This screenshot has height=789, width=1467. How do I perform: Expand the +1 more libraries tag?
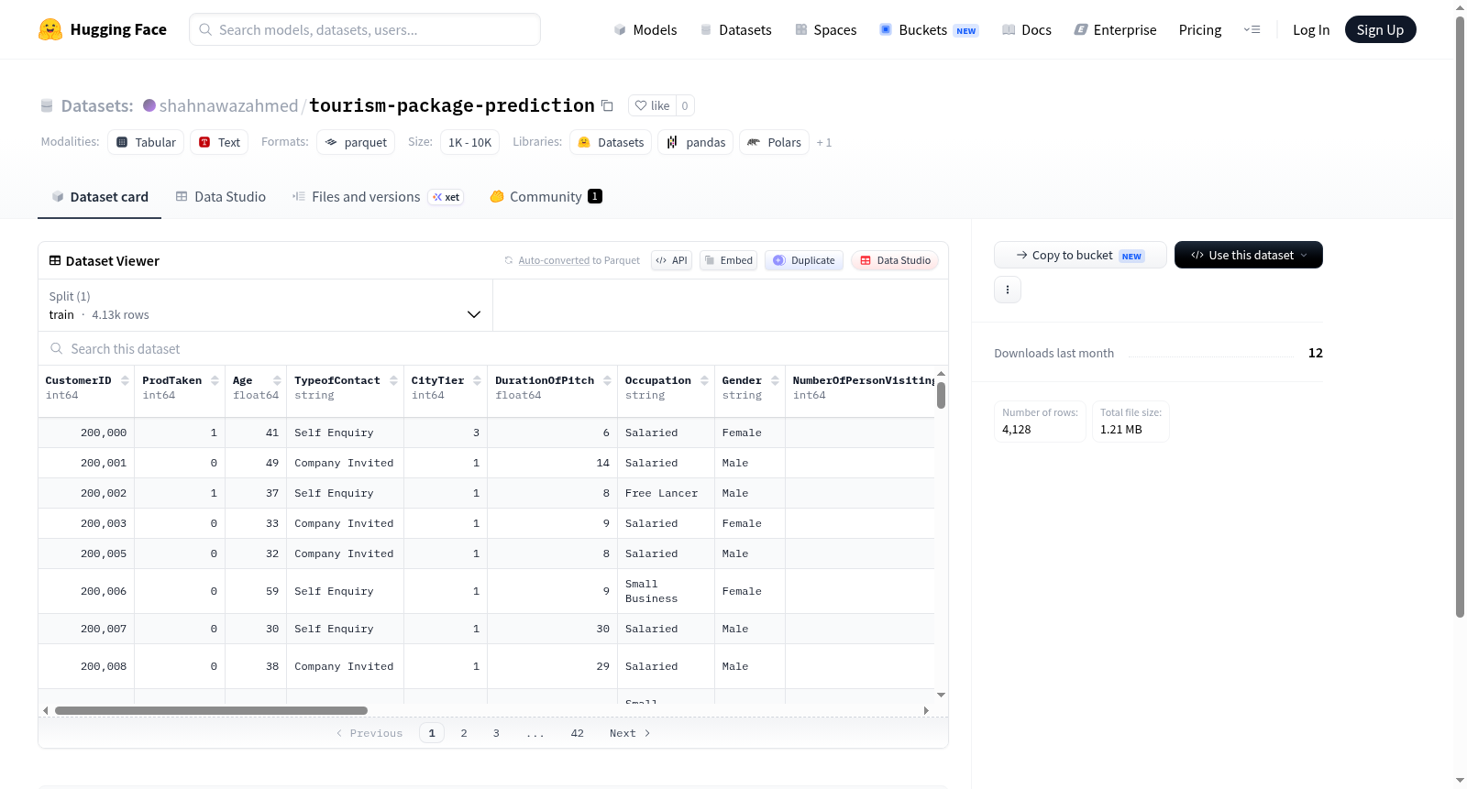pos(823,142)
